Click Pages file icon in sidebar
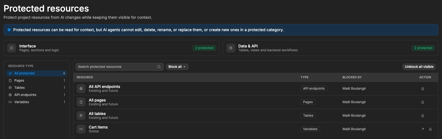The image size is (442, 139). pos(10,81)
